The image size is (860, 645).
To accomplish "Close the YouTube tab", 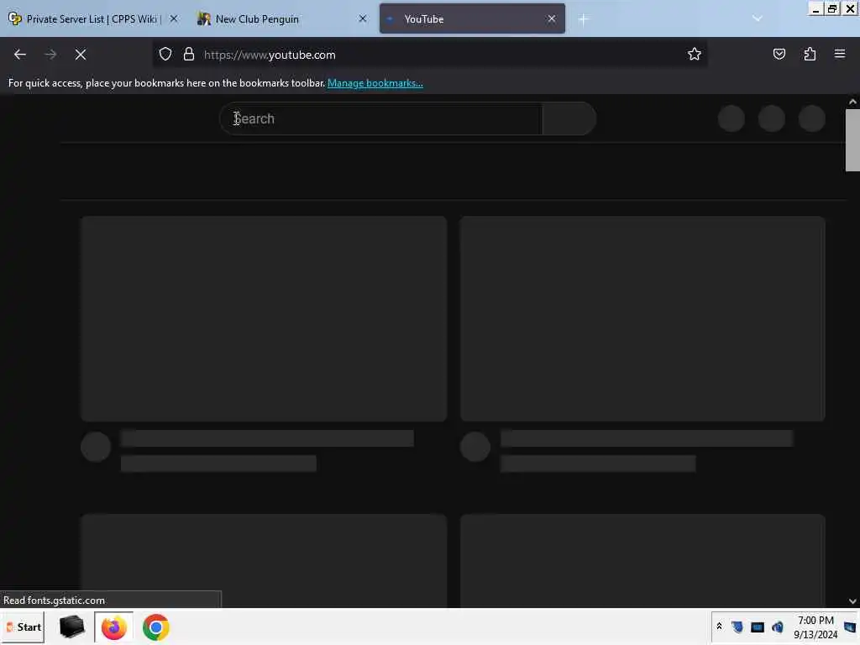I will [552, 18].
